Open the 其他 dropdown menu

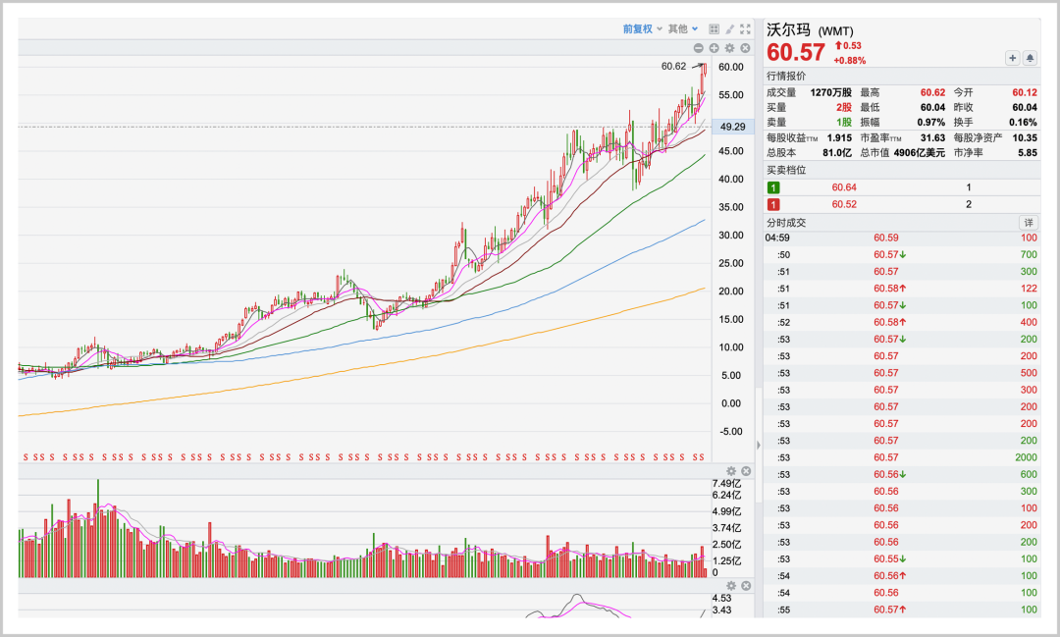tap(683, 29)
